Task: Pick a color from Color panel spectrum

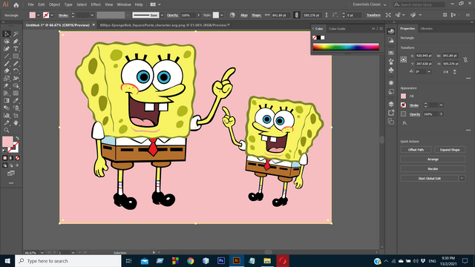Action: tap(346, 47)
